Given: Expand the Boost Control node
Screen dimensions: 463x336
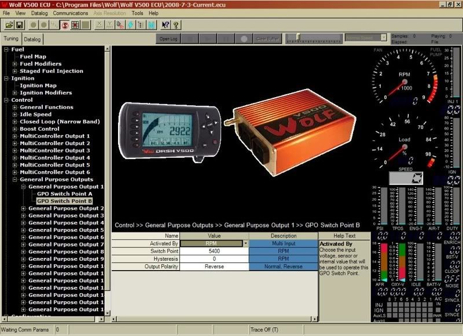Looking at the screenshot, I should pos(14,129).
